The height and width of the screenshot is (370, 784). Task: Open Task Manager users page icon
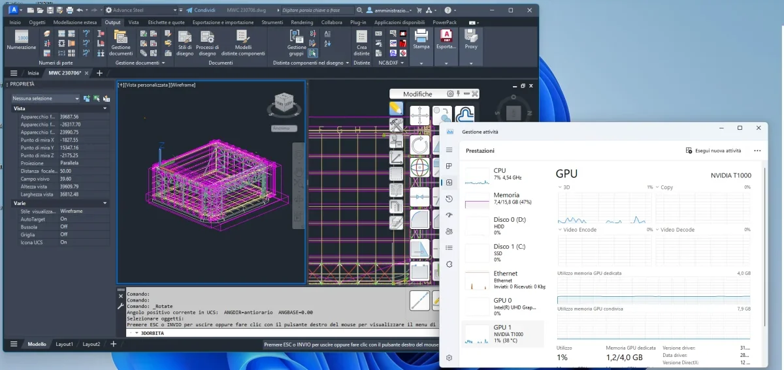point(449,232)
